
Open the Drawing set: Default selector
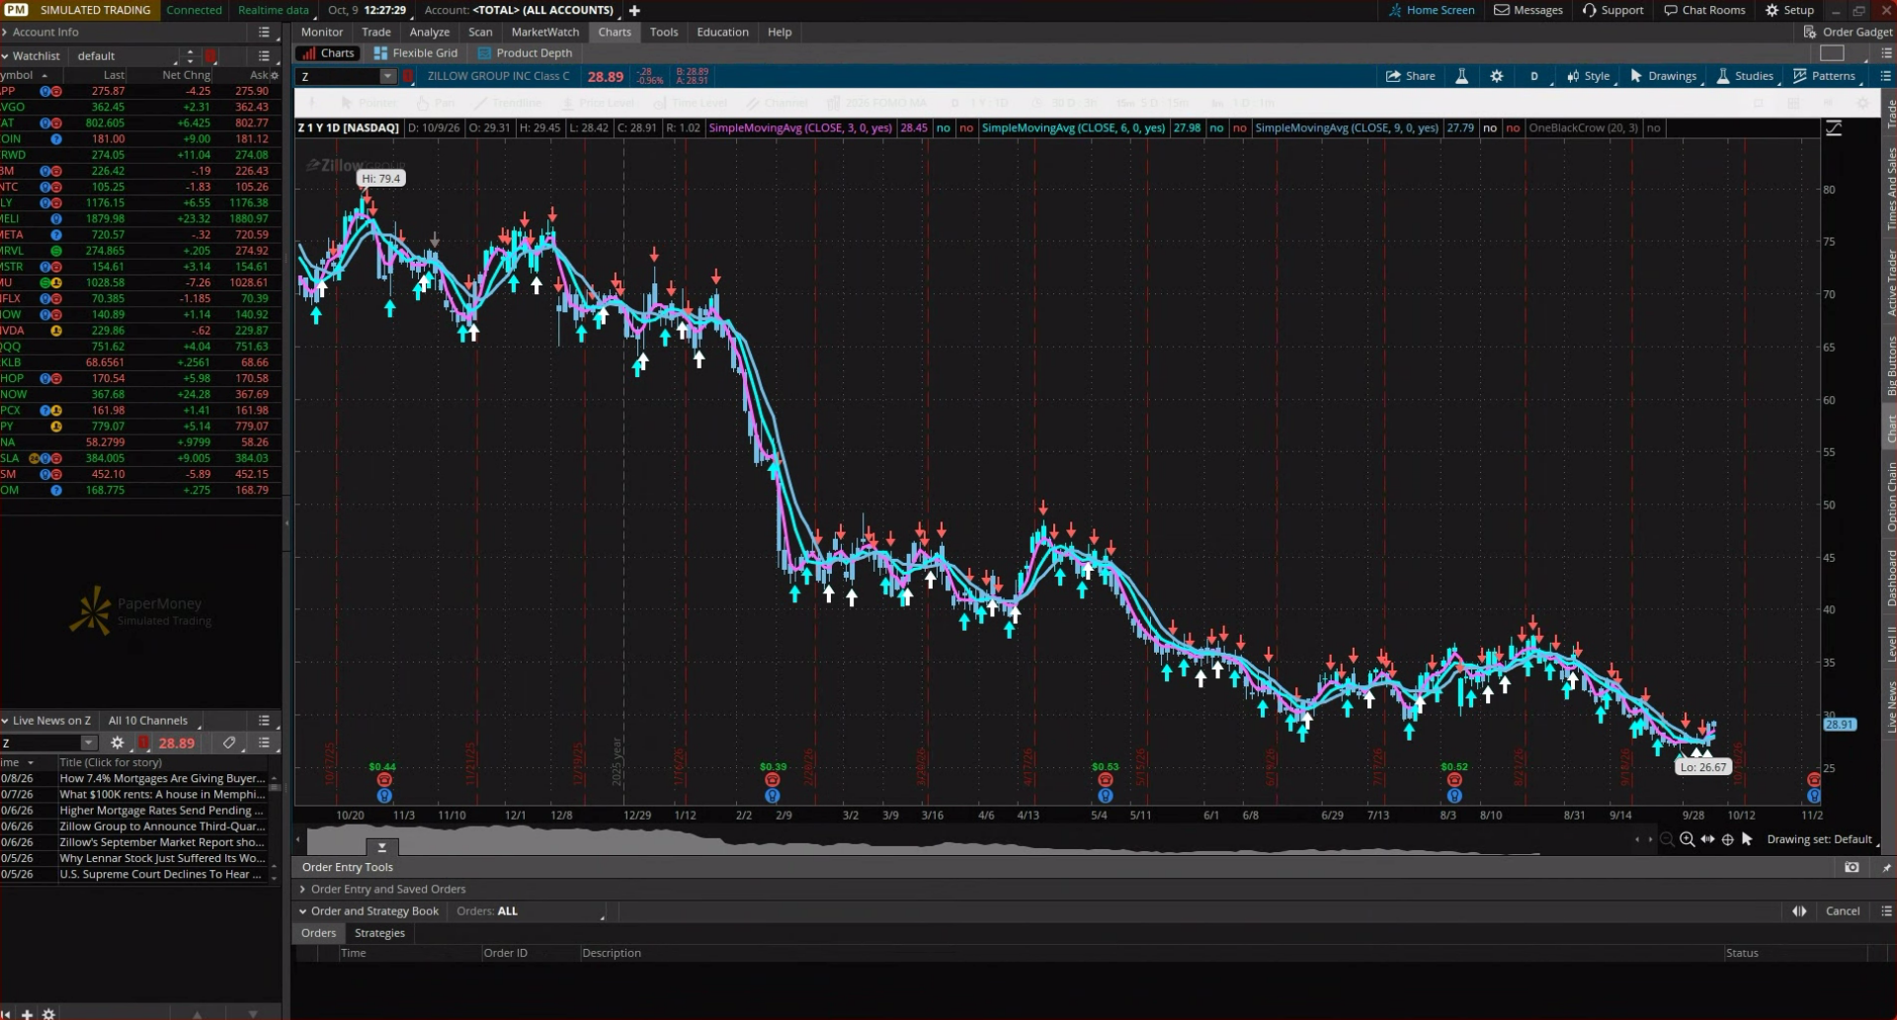[x=1820, y=839]
